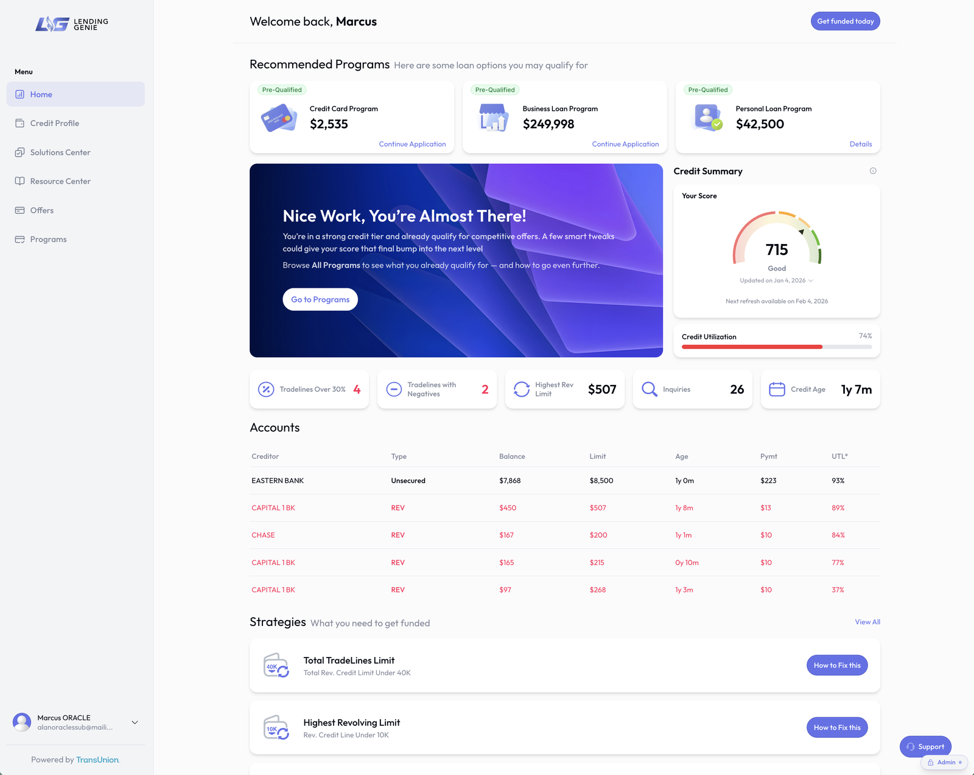Viewport: 974px width, 775px height.
Task: Click the UTL* column header
Action: tap(839, 456)
